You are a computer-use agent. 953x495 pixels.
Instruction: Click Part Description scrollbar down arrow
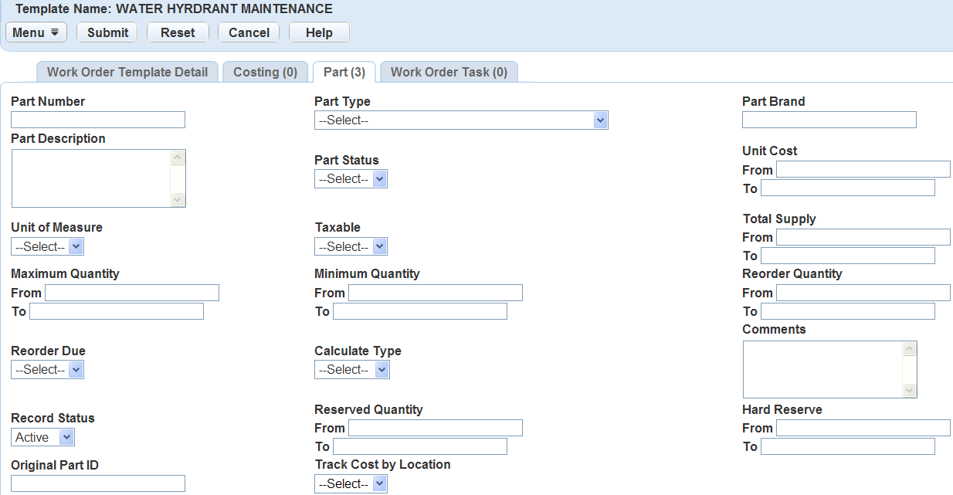(x=178, y=199)
